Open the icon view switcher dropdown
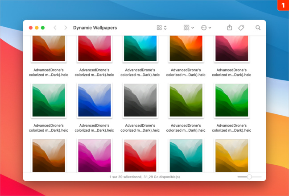 (x=161, y=28)
